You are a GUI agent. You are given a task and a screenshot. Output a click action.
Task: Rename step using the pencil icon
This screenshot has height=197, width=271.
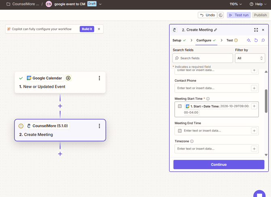[x=216, y=30]
